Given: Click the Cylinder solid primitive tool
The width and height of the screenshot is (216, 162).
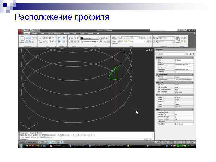Looking at the screenshot, I should 22,39.
